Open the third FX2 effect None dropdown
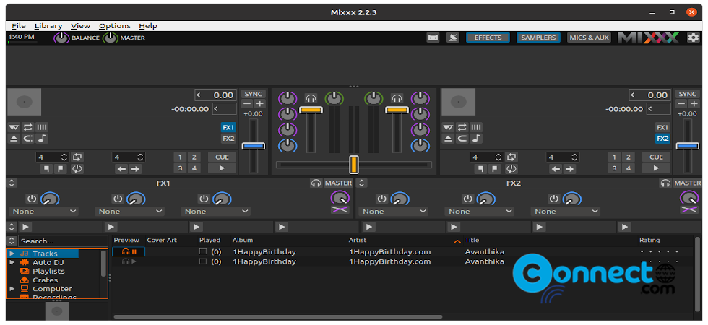 coord(565,211)
